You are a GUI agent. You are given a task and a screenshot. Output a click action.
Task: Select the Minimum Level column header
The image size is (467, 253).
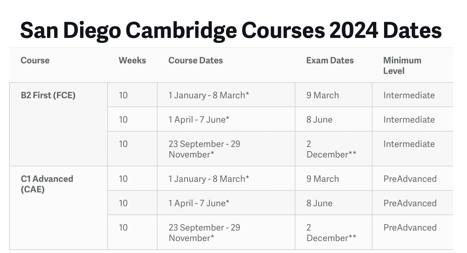coord(402,66)
